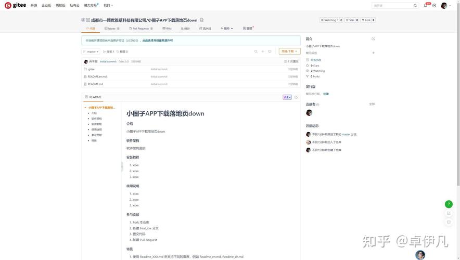Screen dimensions: 460x260
Task: Open the Watching dropdown button
Action: coord(329,20)
